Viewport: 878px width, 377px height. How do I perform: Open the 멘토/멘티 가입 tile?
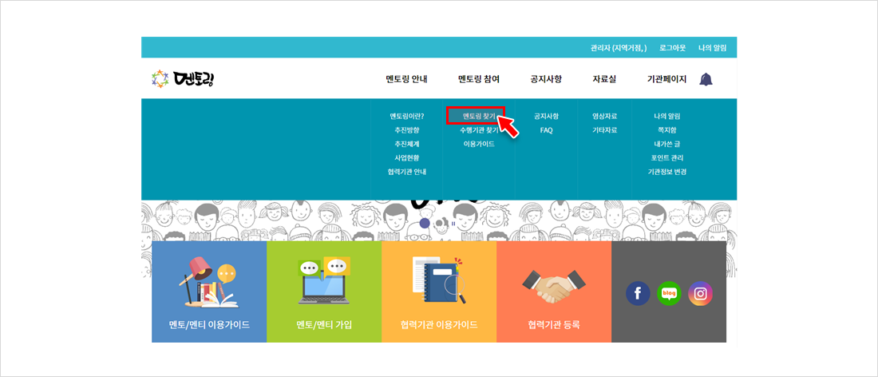pos(324,292)
